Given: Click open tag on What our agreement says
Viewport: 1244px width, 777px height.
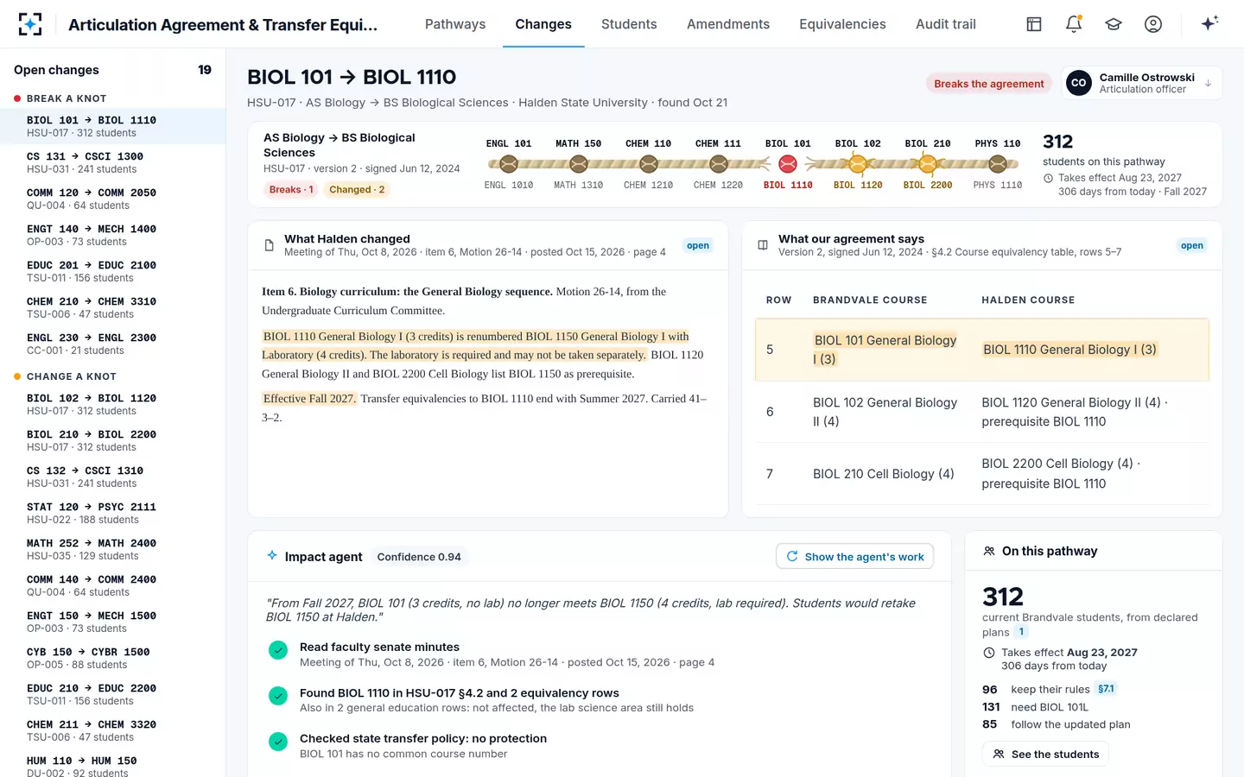Looking at the screenshot, I should coord(1192,246).
